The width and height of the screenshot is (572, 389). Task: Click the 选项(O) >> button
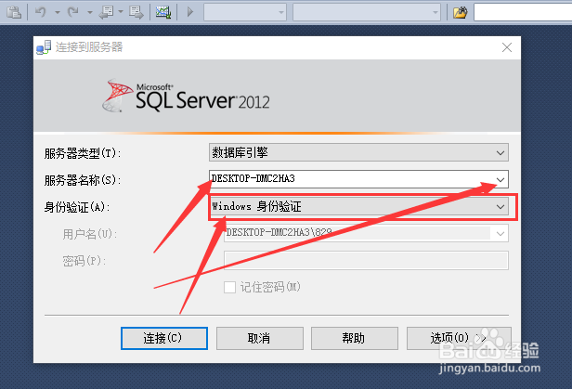coord(459,338)
